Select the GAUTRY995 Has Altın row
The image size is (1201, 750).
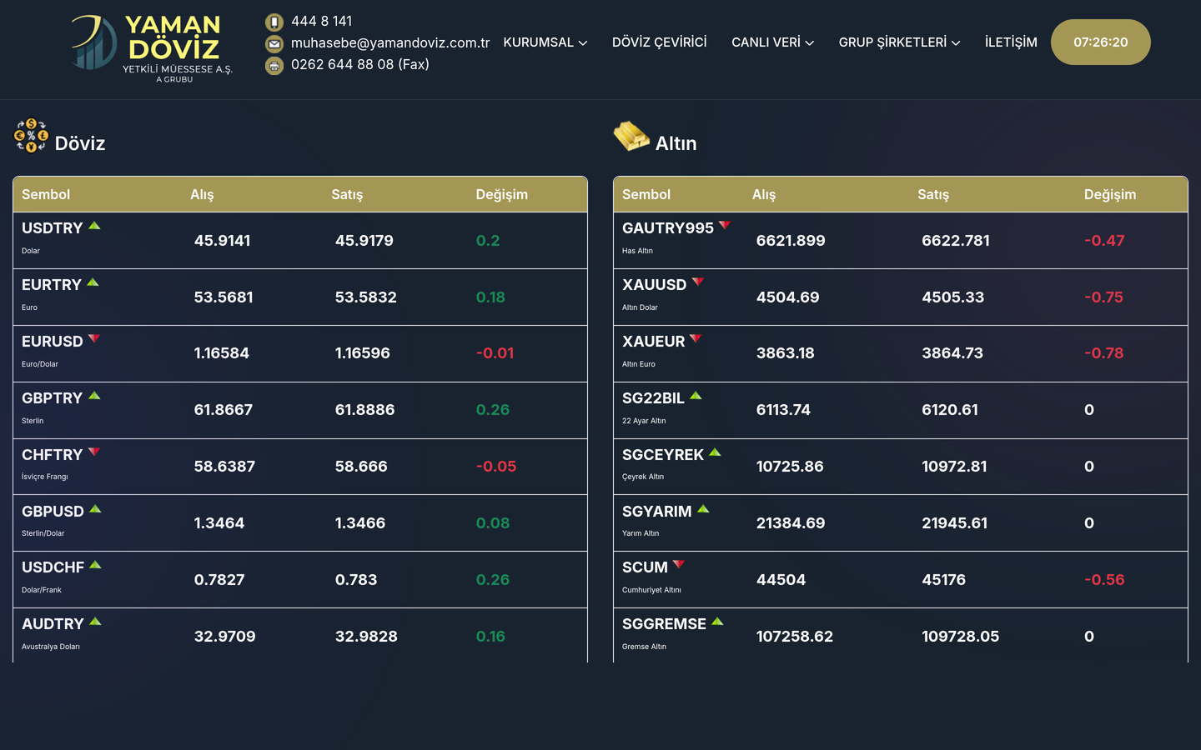click(901, 241)
